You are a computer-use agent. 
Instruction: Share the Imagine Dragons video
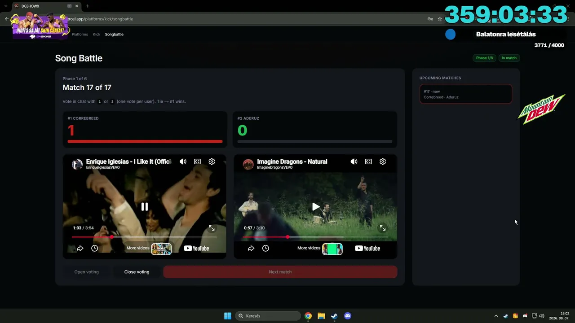click(251, 248)
